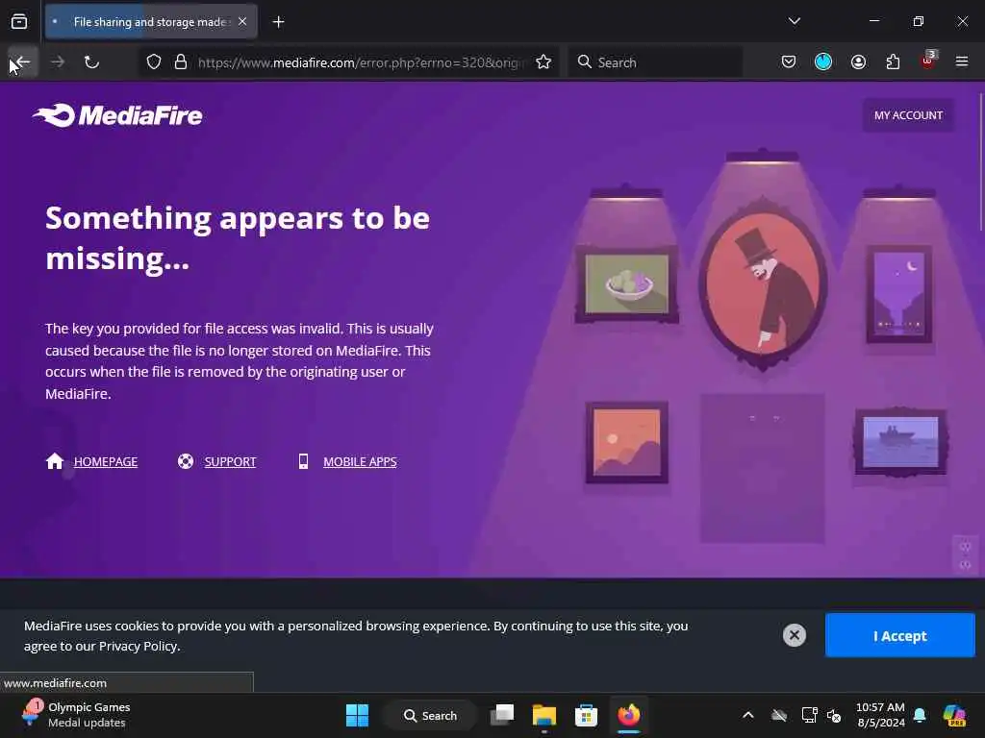Click the phone icon beside MOBILE APPS
985x738 pixels.
click(x=303, y=461)
